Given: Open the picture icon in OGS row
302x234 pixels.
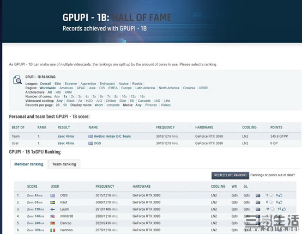Looking at the screenshot, I should [x=258, y=195].
